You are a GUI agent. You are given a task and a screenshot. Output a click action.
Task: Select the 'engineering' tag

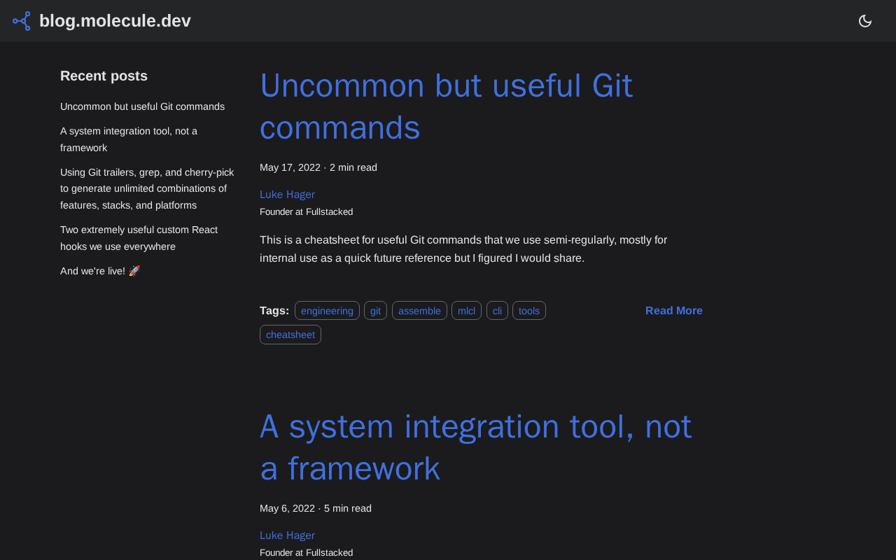pyautogui.click(x=327, y=311)
